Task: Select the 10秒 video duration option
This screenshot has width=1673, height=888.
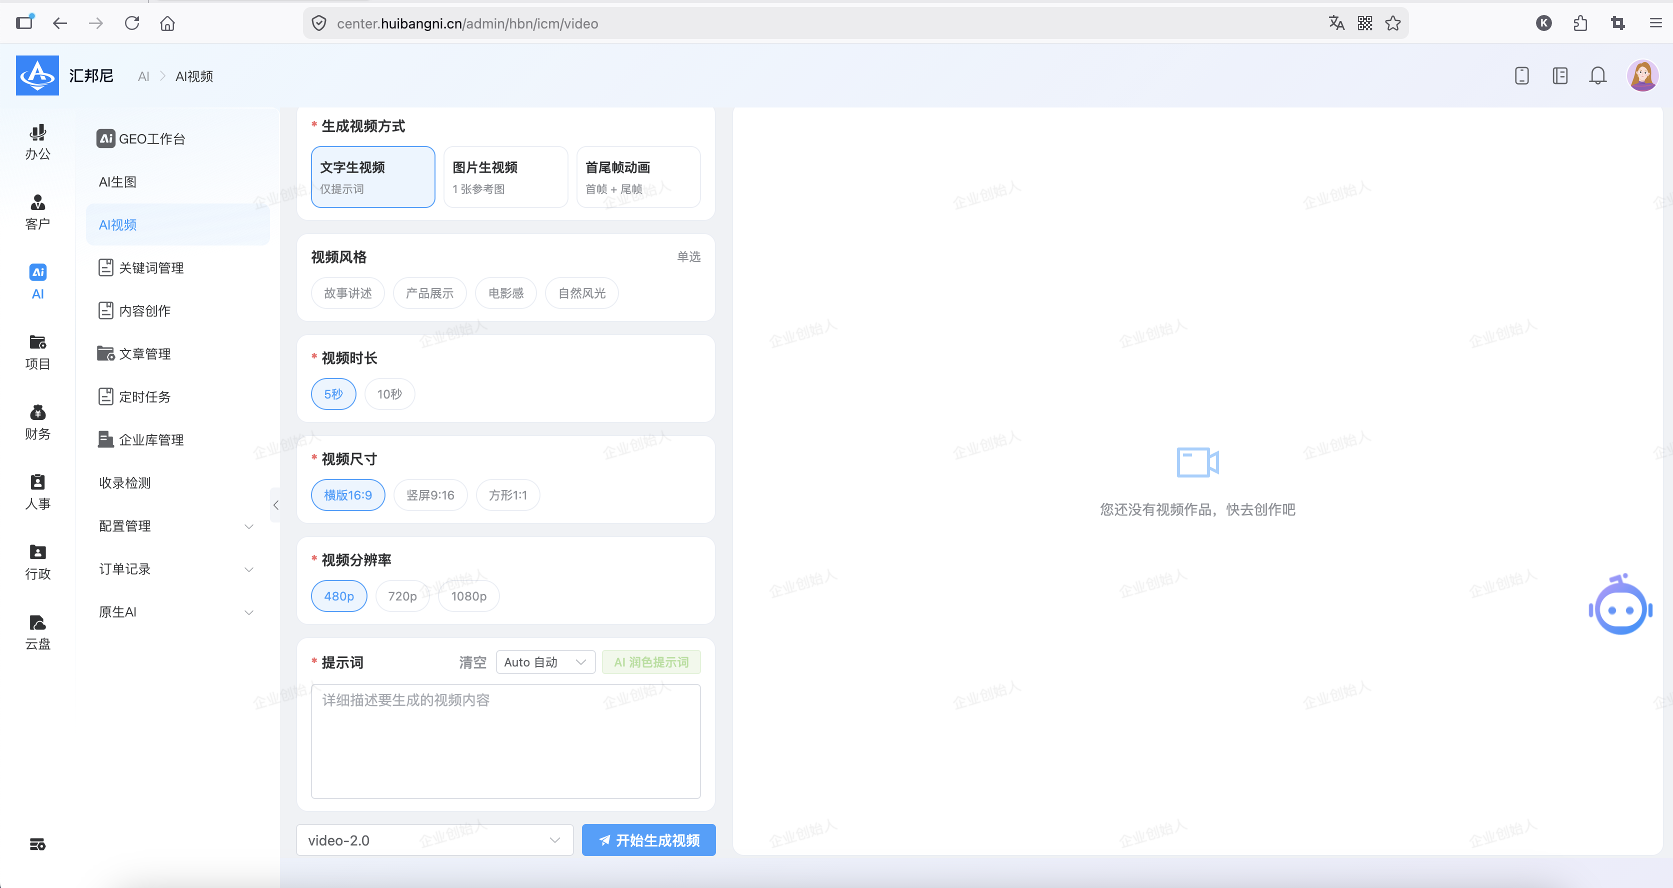Action: point(389,394)
